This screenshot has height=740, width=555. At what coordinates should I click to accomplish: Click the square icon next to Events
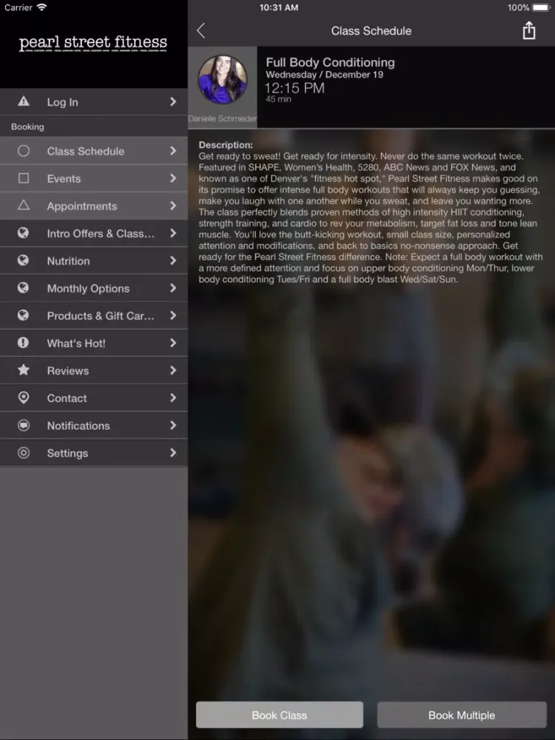23,178
